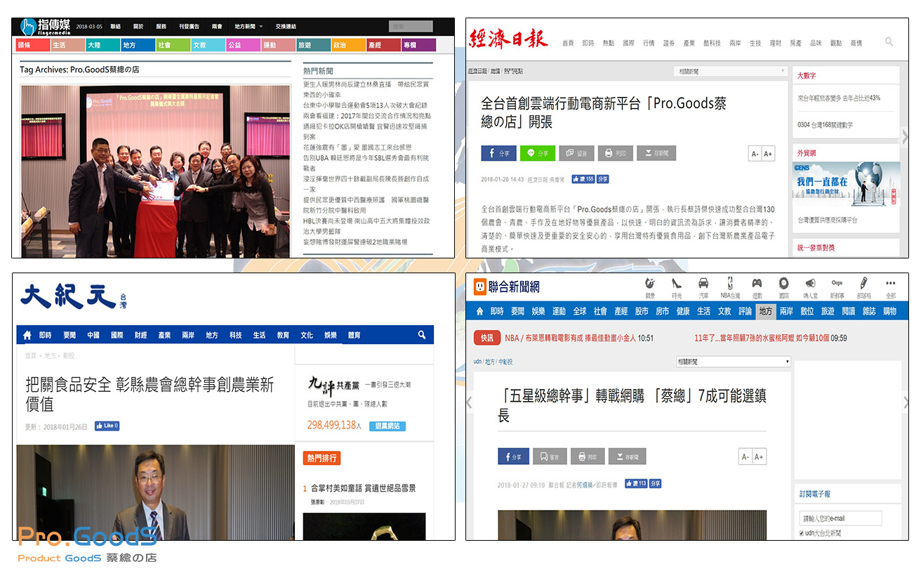Select the 專欄 purple tab on 指傳媒
The height and width of the screenshot is (571, 921).
(x=419, y=45)
